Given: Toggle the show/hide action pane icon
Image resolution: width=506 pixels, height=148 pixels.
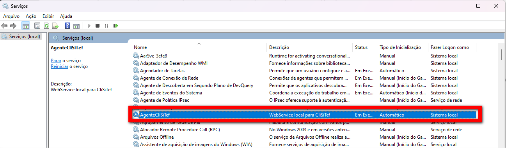Looking at the screenshot, I should [x=76, y=26].
